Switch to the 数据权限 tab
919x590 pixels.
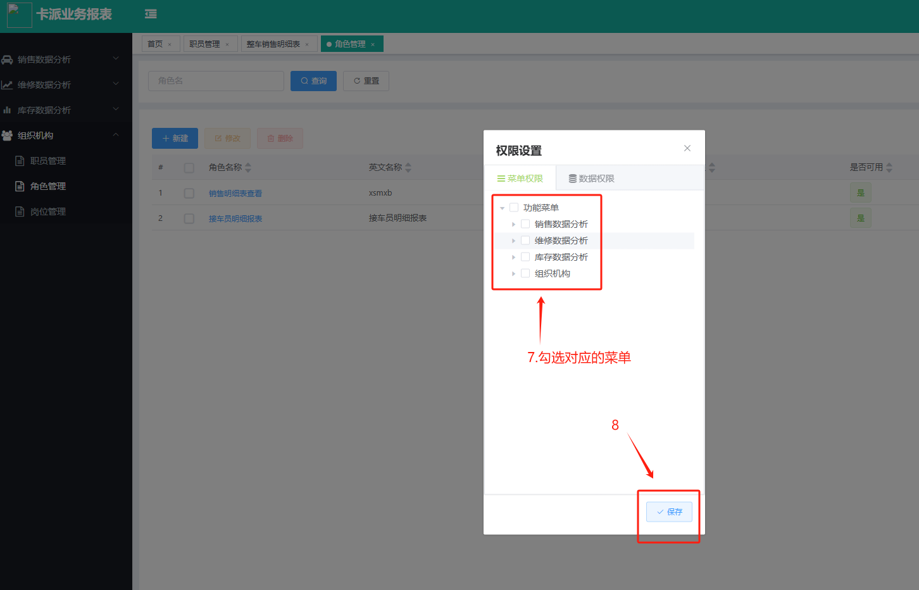(591, 179)
